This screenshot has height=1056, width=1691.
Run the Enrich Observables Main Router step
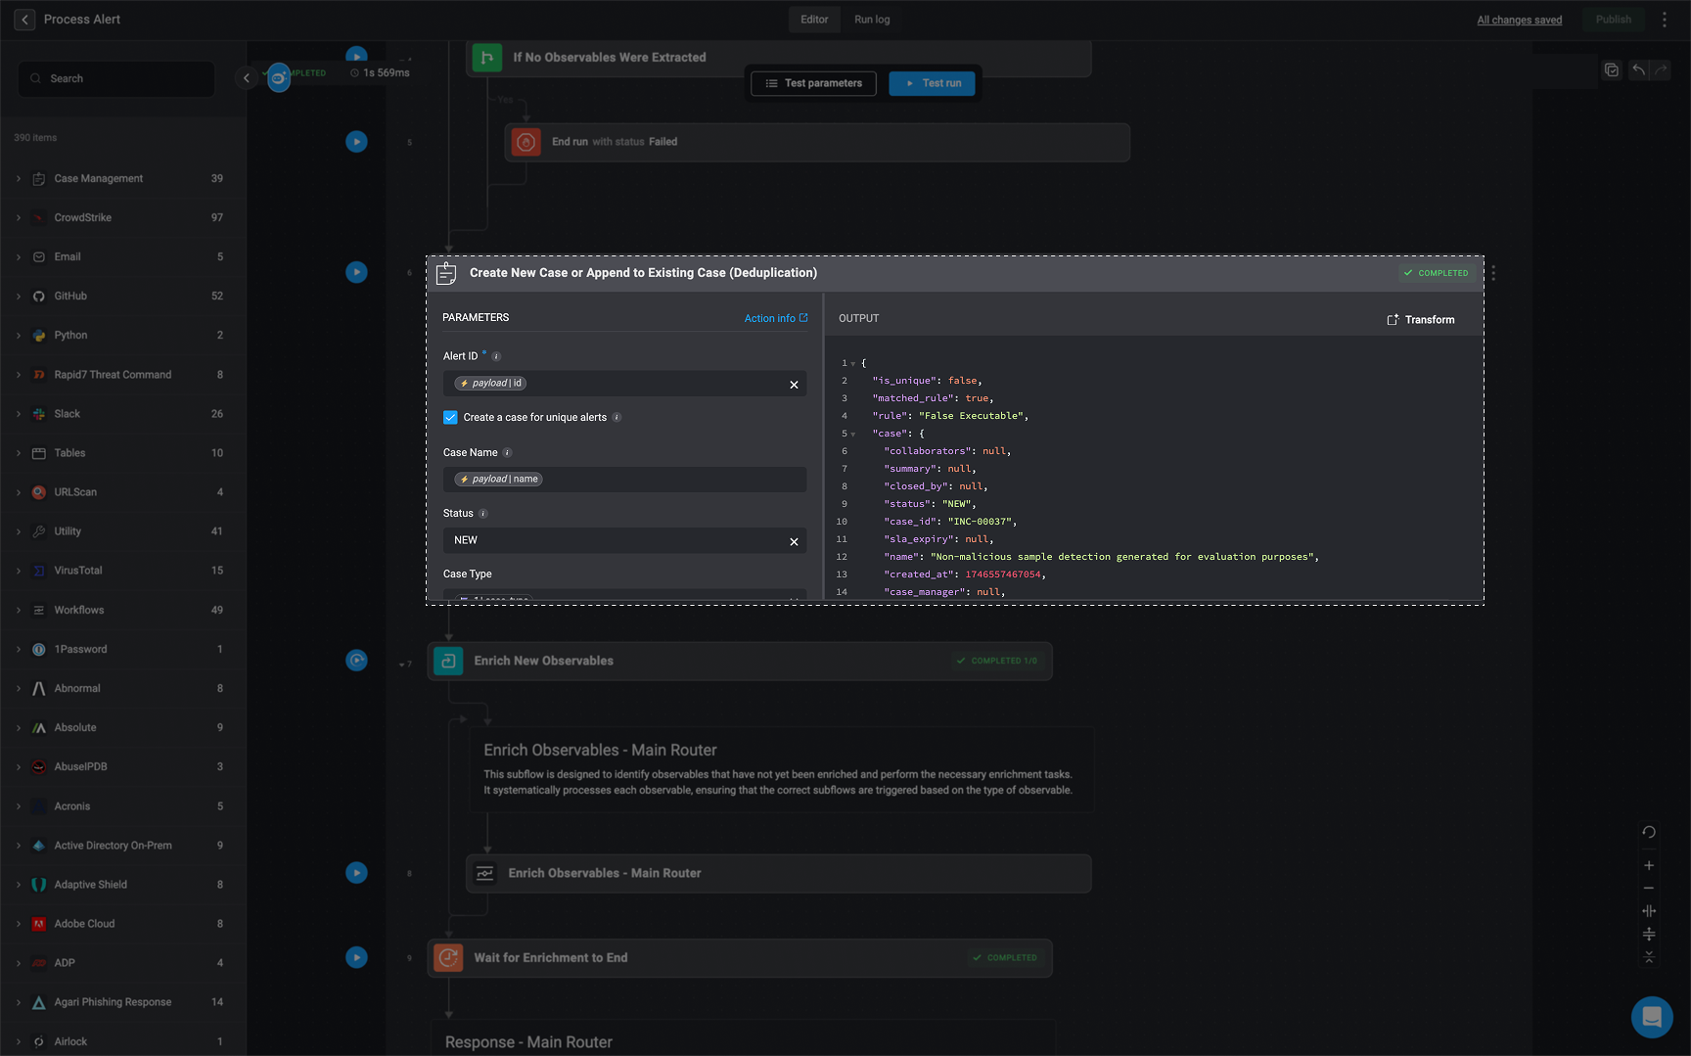tap(356, 873)
